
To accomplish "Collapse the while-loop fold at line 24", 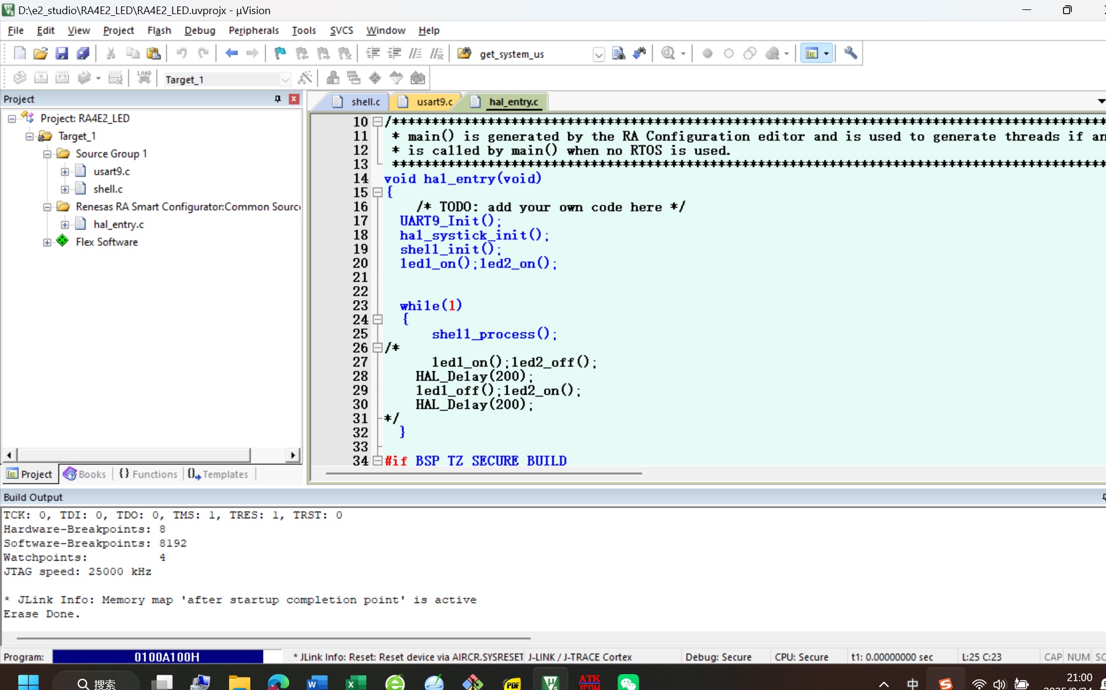I will tap(378, 319).
